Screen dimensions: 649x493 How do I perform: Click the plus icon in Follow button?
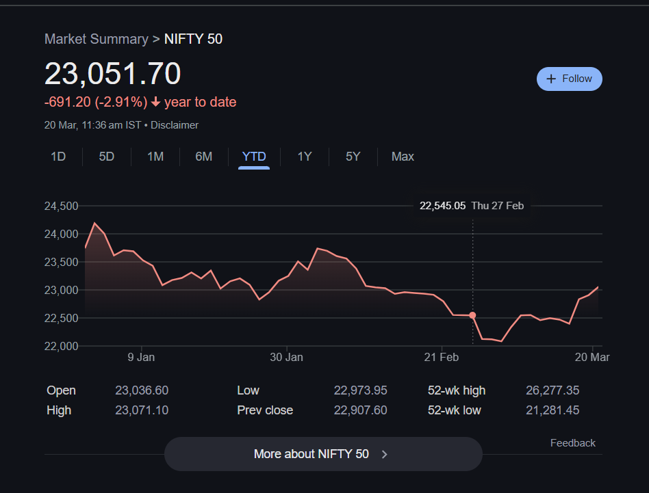pos(551,79)
